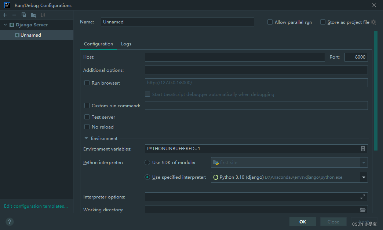Create a new configuration folder
This screenshot has height=230, width=383.
click(33, 15)
